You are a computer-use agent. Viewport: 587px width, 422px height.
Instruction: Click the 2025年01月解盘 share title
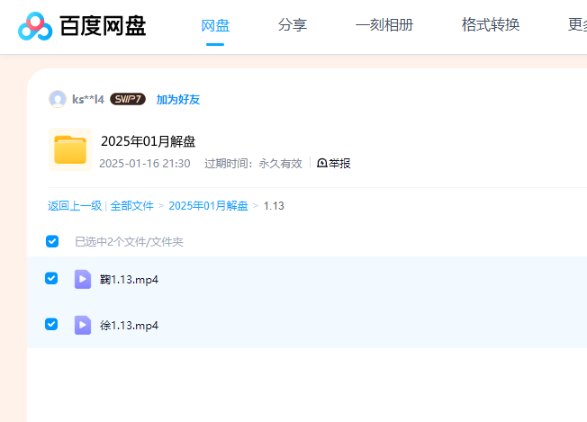tap(149, 141)
